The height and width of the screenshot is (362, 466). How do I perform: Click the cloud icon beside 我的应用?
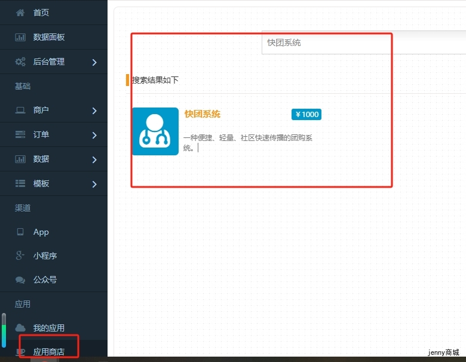tap(20, 328)
